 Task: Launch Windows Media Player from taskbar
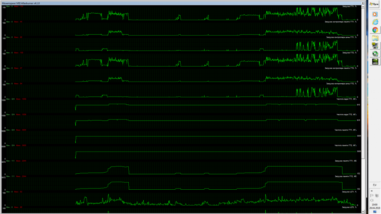click(x=375, y=14)
